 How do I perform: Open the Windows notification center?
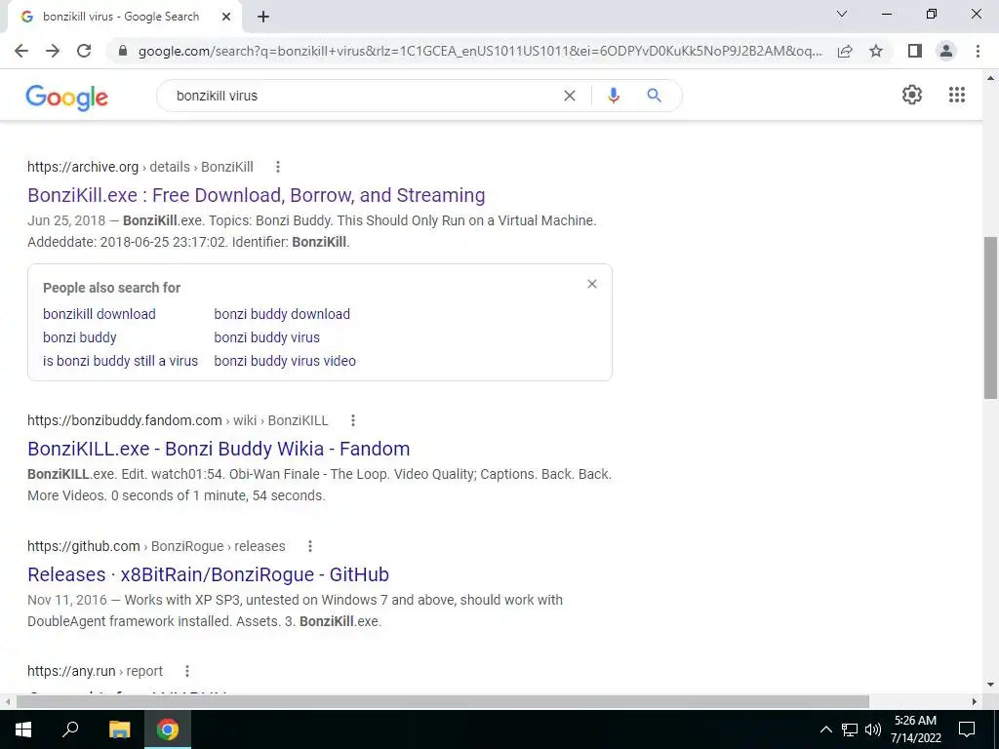click(967, 729)
